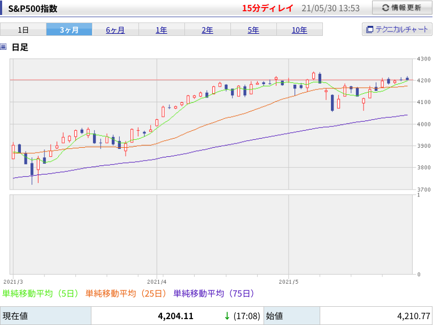Click the 2021/3 x-axis label
Viewport: 433px width, 325px height.
pyautogui.click(x=13, y=282)
